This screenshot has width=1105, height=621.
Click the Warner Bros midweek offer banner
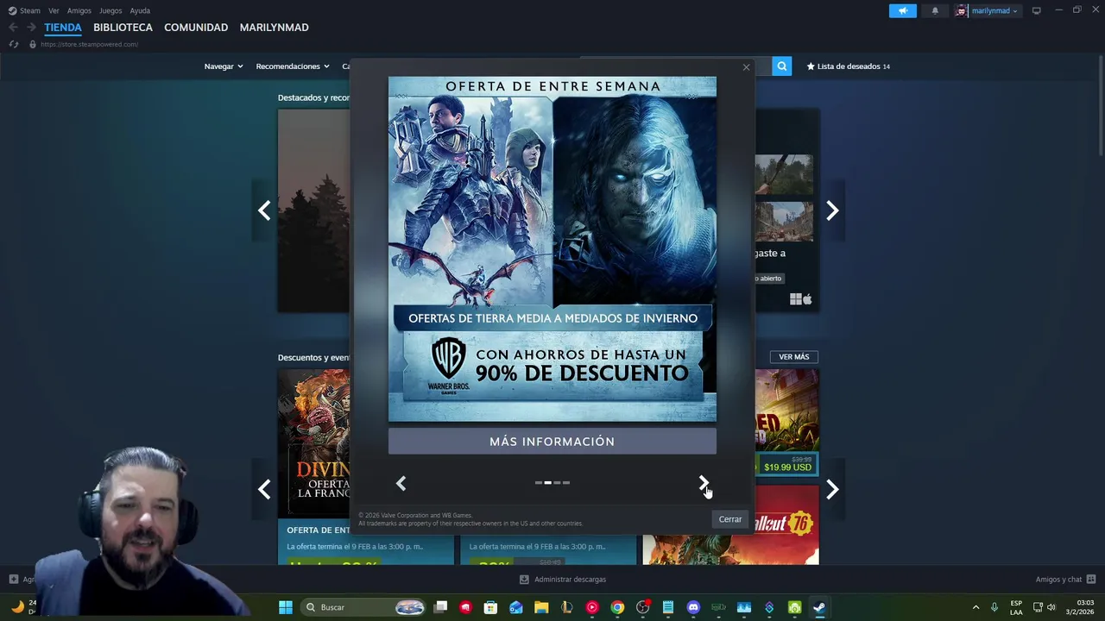click(552, 249)
